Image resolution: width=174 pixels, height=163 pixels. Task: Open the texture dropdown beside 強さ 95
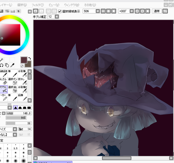15,135
